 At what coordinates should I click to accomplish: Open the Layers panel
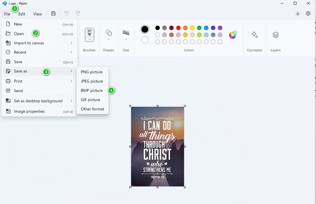pyautogui.click(x=275, y=35)
